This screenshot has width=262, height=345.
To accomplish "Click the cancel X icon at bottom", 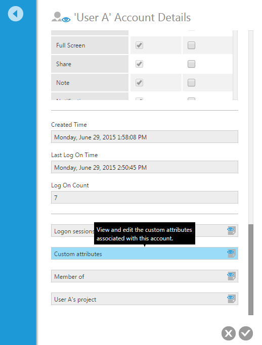I will point(229,333).
